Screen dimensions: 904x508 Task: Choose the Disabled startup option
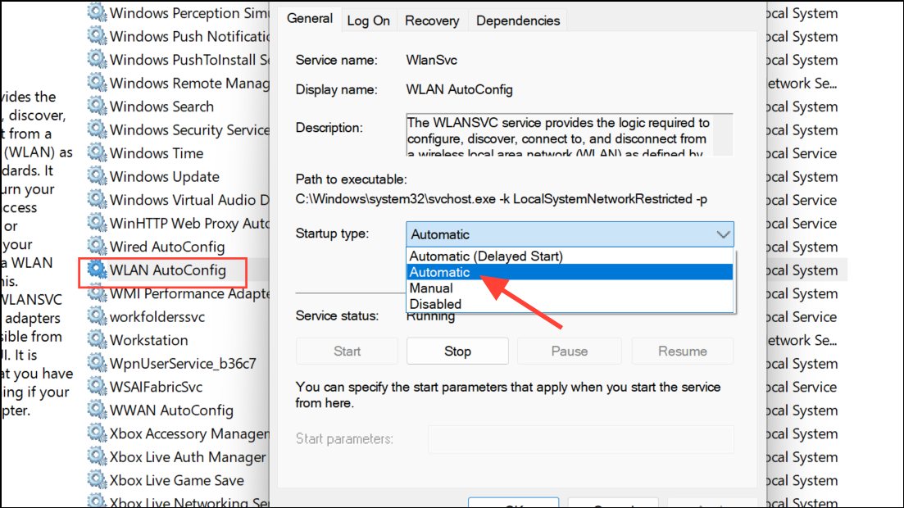570,304
